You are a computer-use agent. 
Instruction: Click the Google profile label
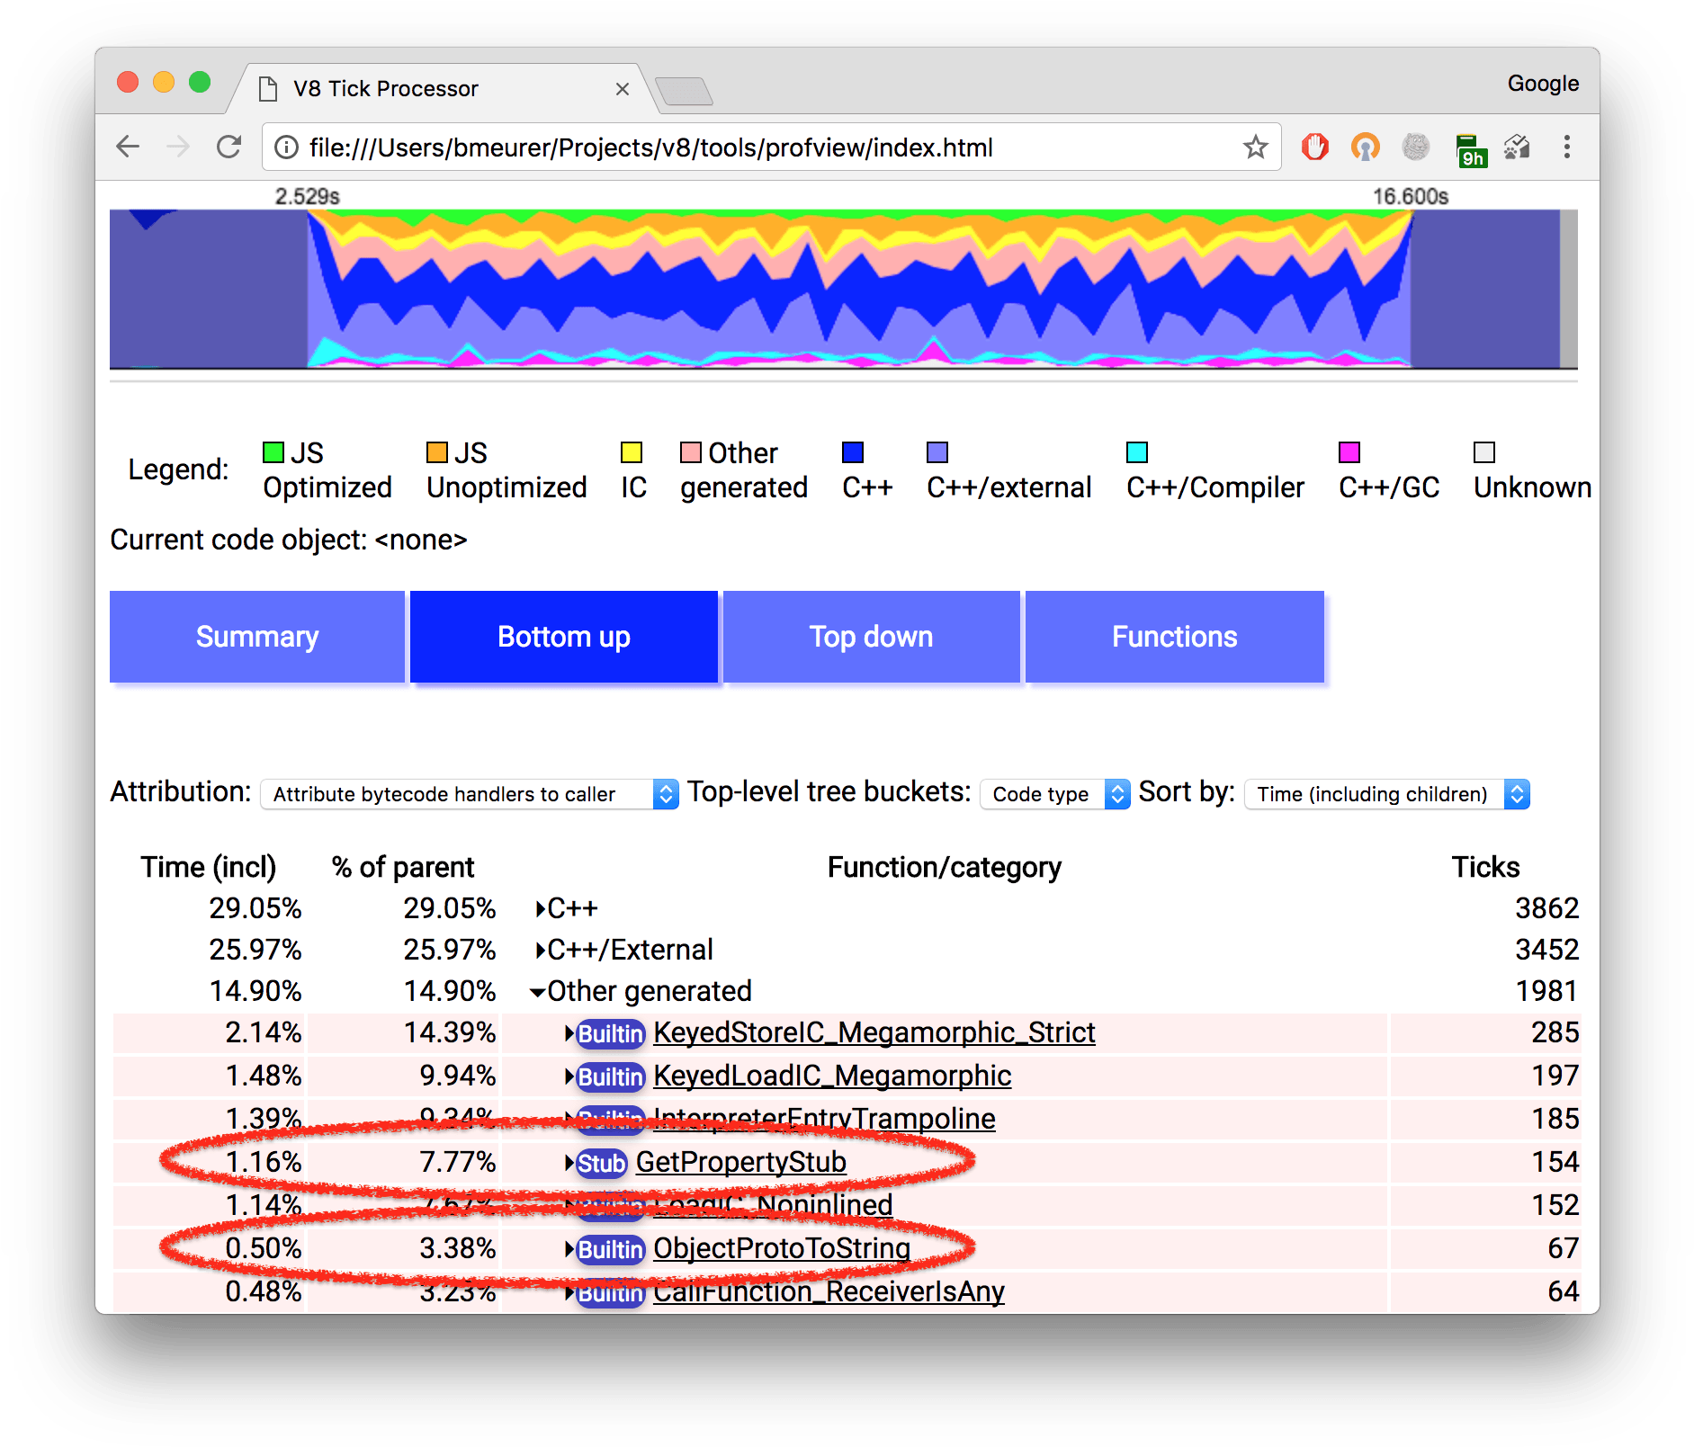click(1543, 83)
